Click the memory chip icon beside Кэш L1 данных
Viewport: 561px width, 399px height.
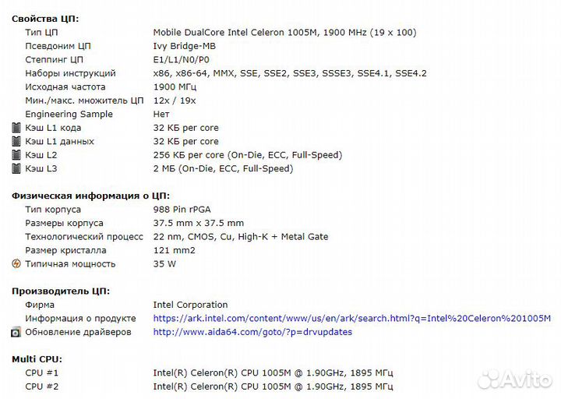16,141
